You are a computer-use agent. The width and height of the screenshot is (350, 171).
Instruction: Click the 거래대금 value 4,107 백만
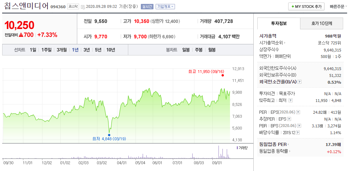click(230, 36)
